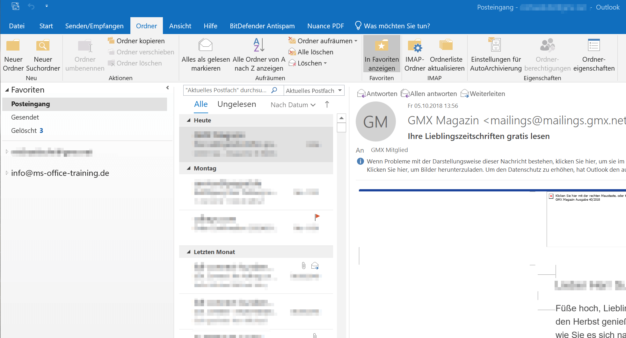Click the red flag on the Montag message
This screenshot has height=338, width=626.
coord(317,217)
